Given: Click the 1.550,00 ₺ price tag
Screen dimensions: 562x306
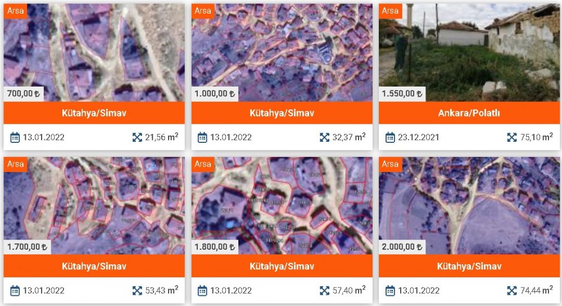Looking at the screenshot, I should point(402,94).
